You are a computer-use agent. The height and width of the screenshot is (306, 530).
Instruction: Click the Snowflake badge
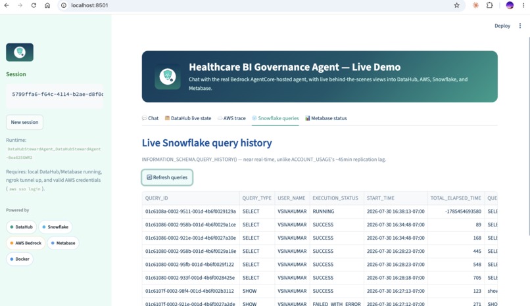55,227
